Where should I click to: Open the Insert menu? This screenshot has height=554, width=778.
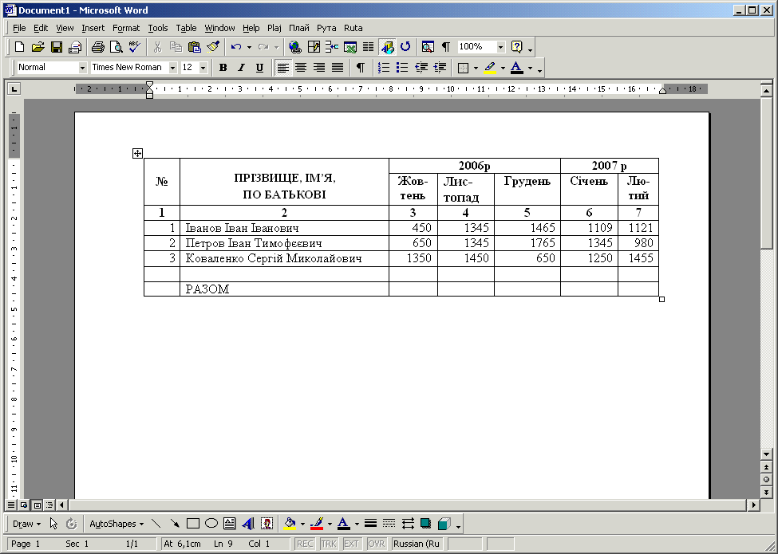pyautogui.click(x=93, y=28)
